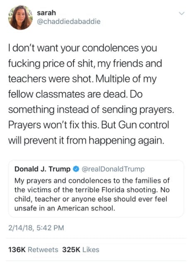This screenshot has width=192, height=263.
Task: Click the main tweet text body
Action: [x=91, y=94]
